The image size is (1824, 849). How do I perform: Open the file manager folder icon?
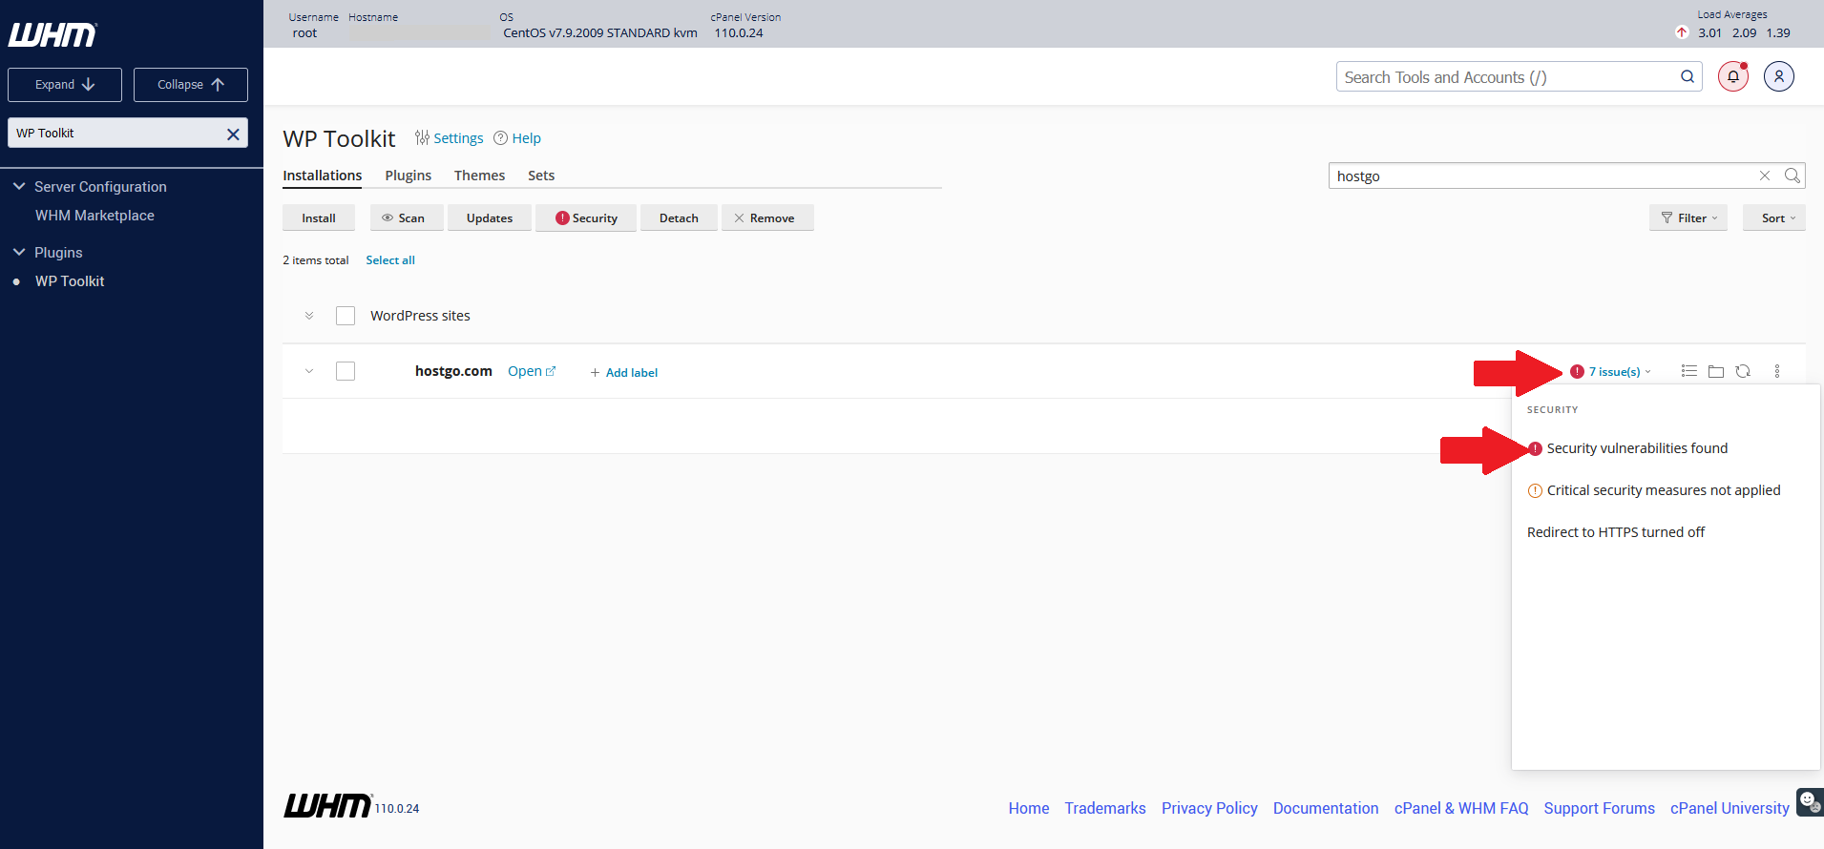[x=1716, y=371]
